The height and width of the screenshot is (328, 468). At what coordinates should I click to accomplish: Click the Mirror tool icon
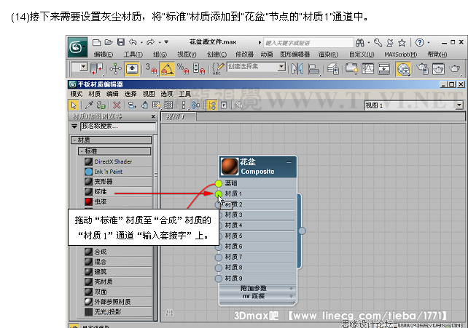(297, 69)
